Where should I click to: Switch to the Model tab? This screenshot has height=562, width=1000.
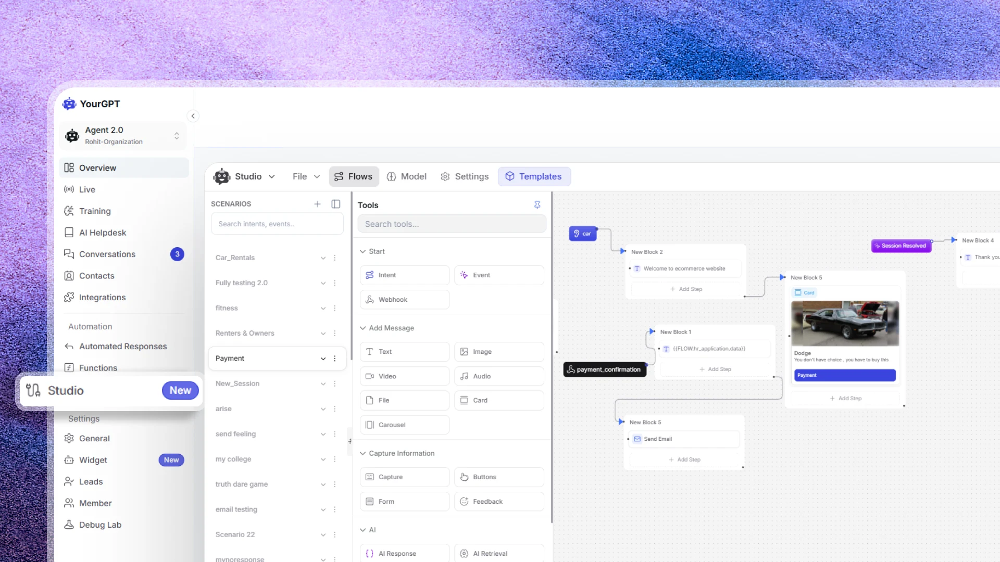pos(407,177)
